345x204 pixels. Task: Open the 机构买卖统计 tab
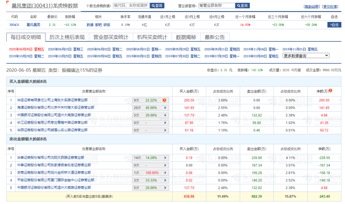(x=152, y=37)
